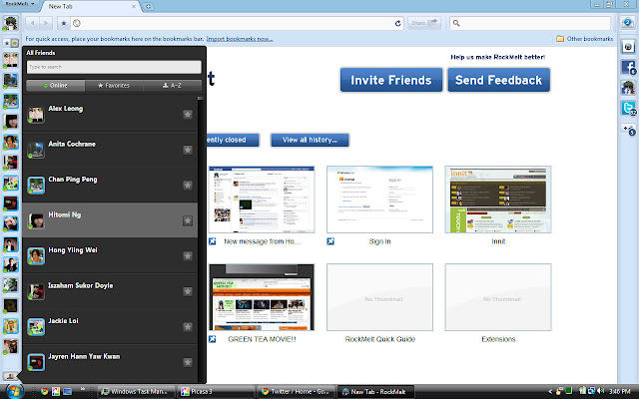Open the Innit site thumbnail
The height and width of the screenshot is (399, 639).
point(498,199)
